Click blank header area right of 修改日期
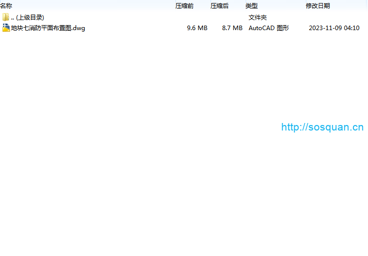368x256 pixels. click(351, 6)
